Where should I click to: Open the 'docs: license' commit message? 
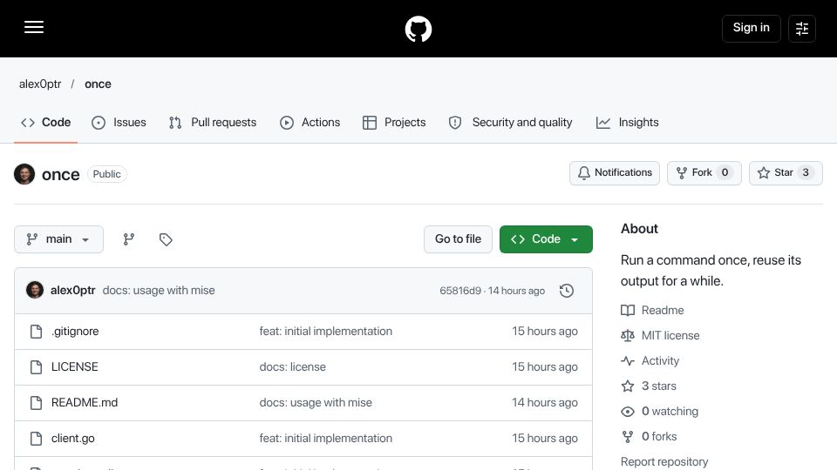[x=293, y=367]
